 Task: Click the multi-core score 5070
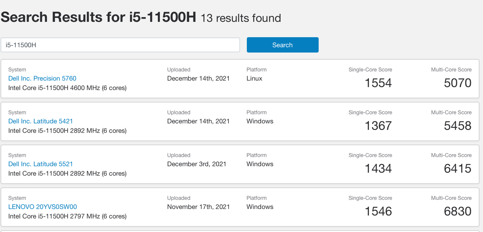click(458, 83)
